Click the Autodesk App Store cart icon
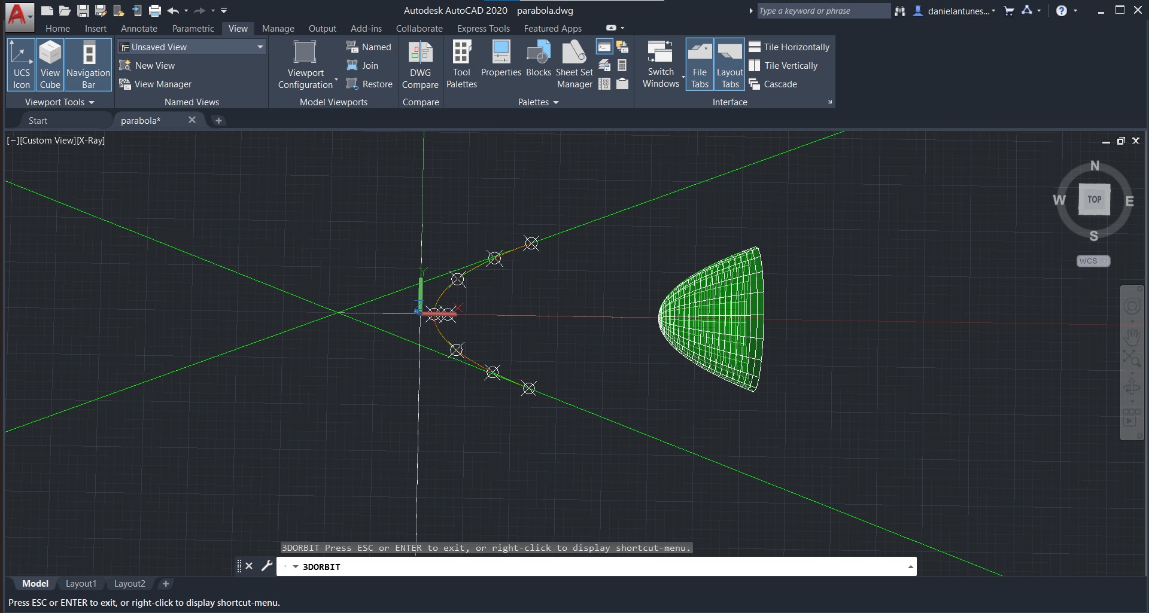The width and height of the screenshot is (1149, 613). [x=1009, y=11]
